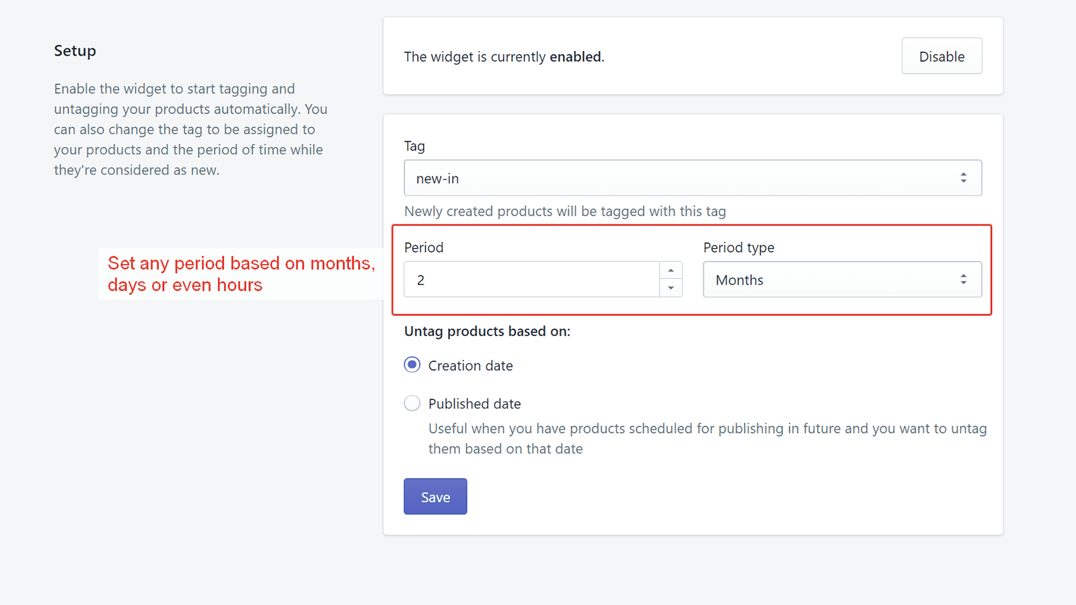The height and width of the screenshot is (605, 1076).
Task: Click the Disable widget button
Action: coord(941,56)
